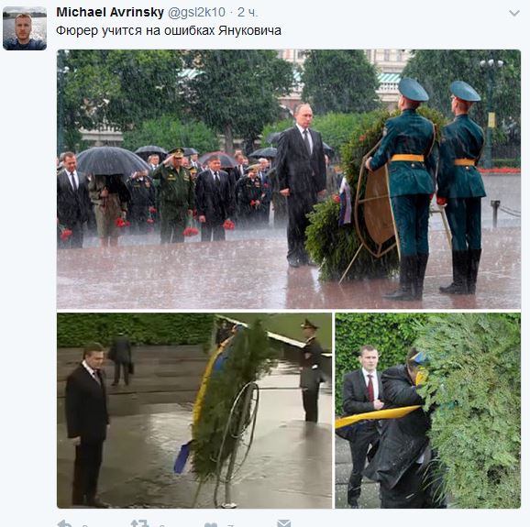
Task: Open the bottom-right photo with bodyguard
Action: [x=428, y=411]
